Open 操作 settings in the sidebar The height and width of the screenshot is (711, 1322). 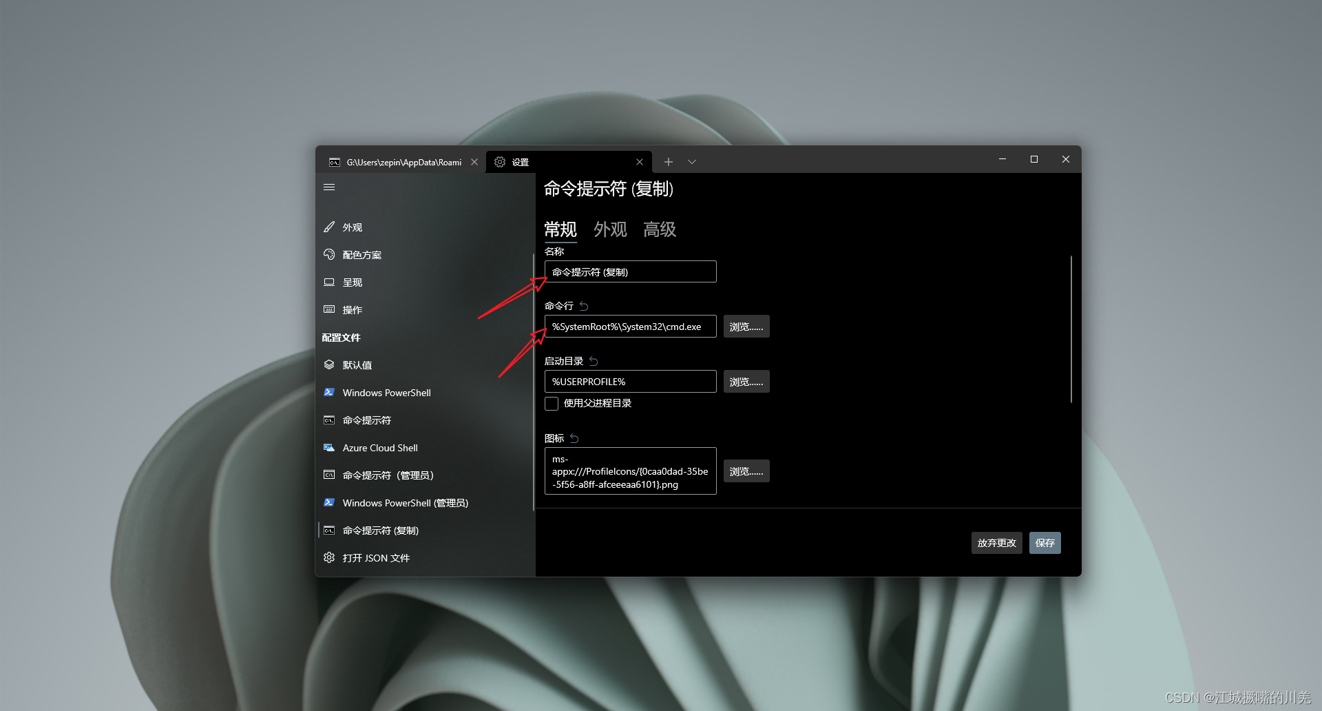(424, 310)
